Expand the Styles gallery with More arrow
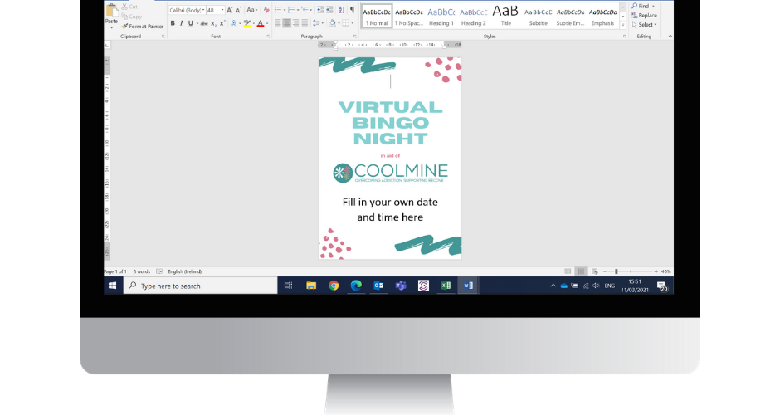780x415 pixels. 623,25
